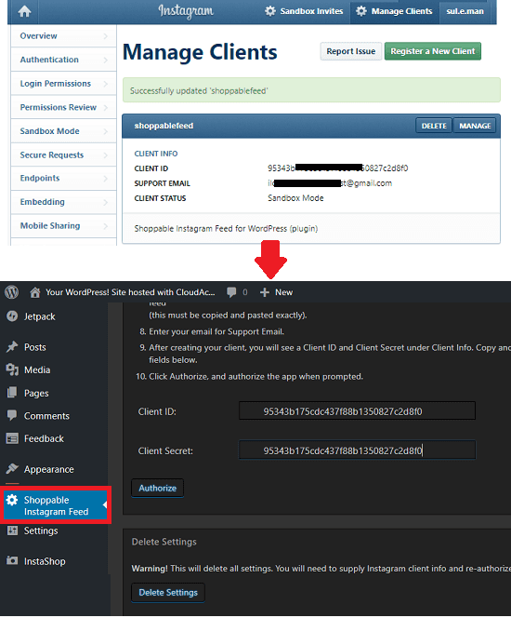Click the Media icon in sidebar

(x=12, y=369)
